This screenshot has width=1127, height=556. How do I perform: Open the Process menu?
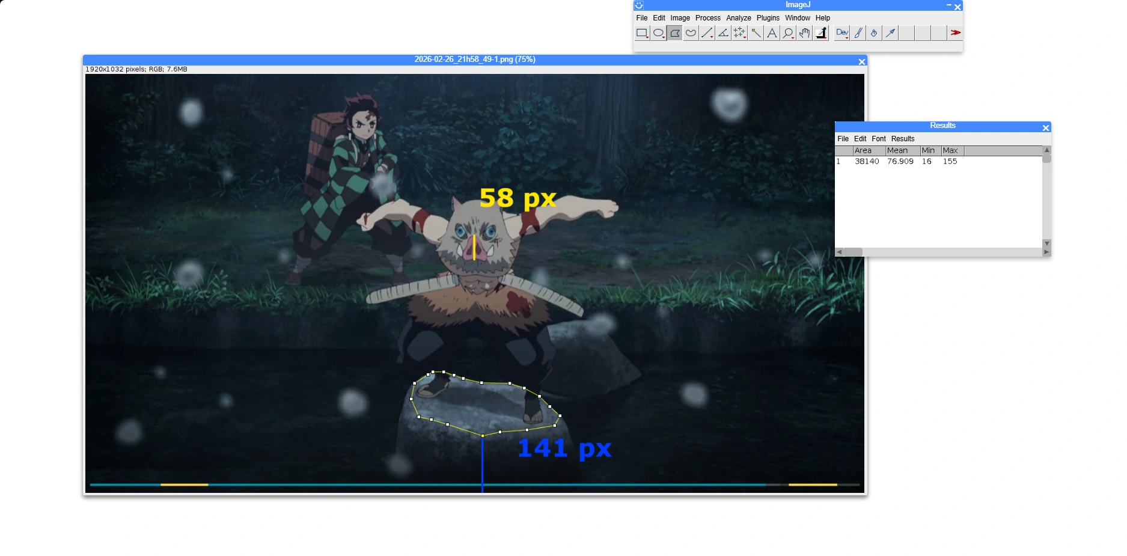(708, 18)
